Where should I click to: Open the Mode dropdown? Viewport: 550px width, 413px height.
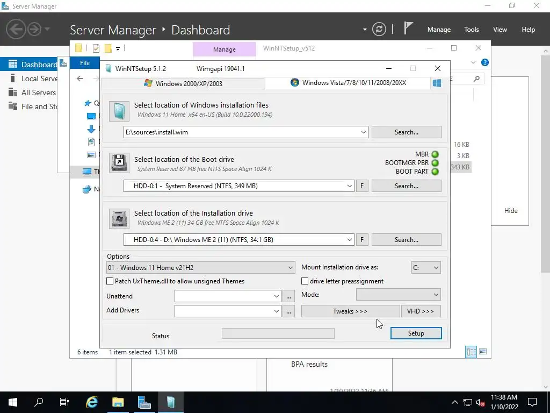[399, 295]
